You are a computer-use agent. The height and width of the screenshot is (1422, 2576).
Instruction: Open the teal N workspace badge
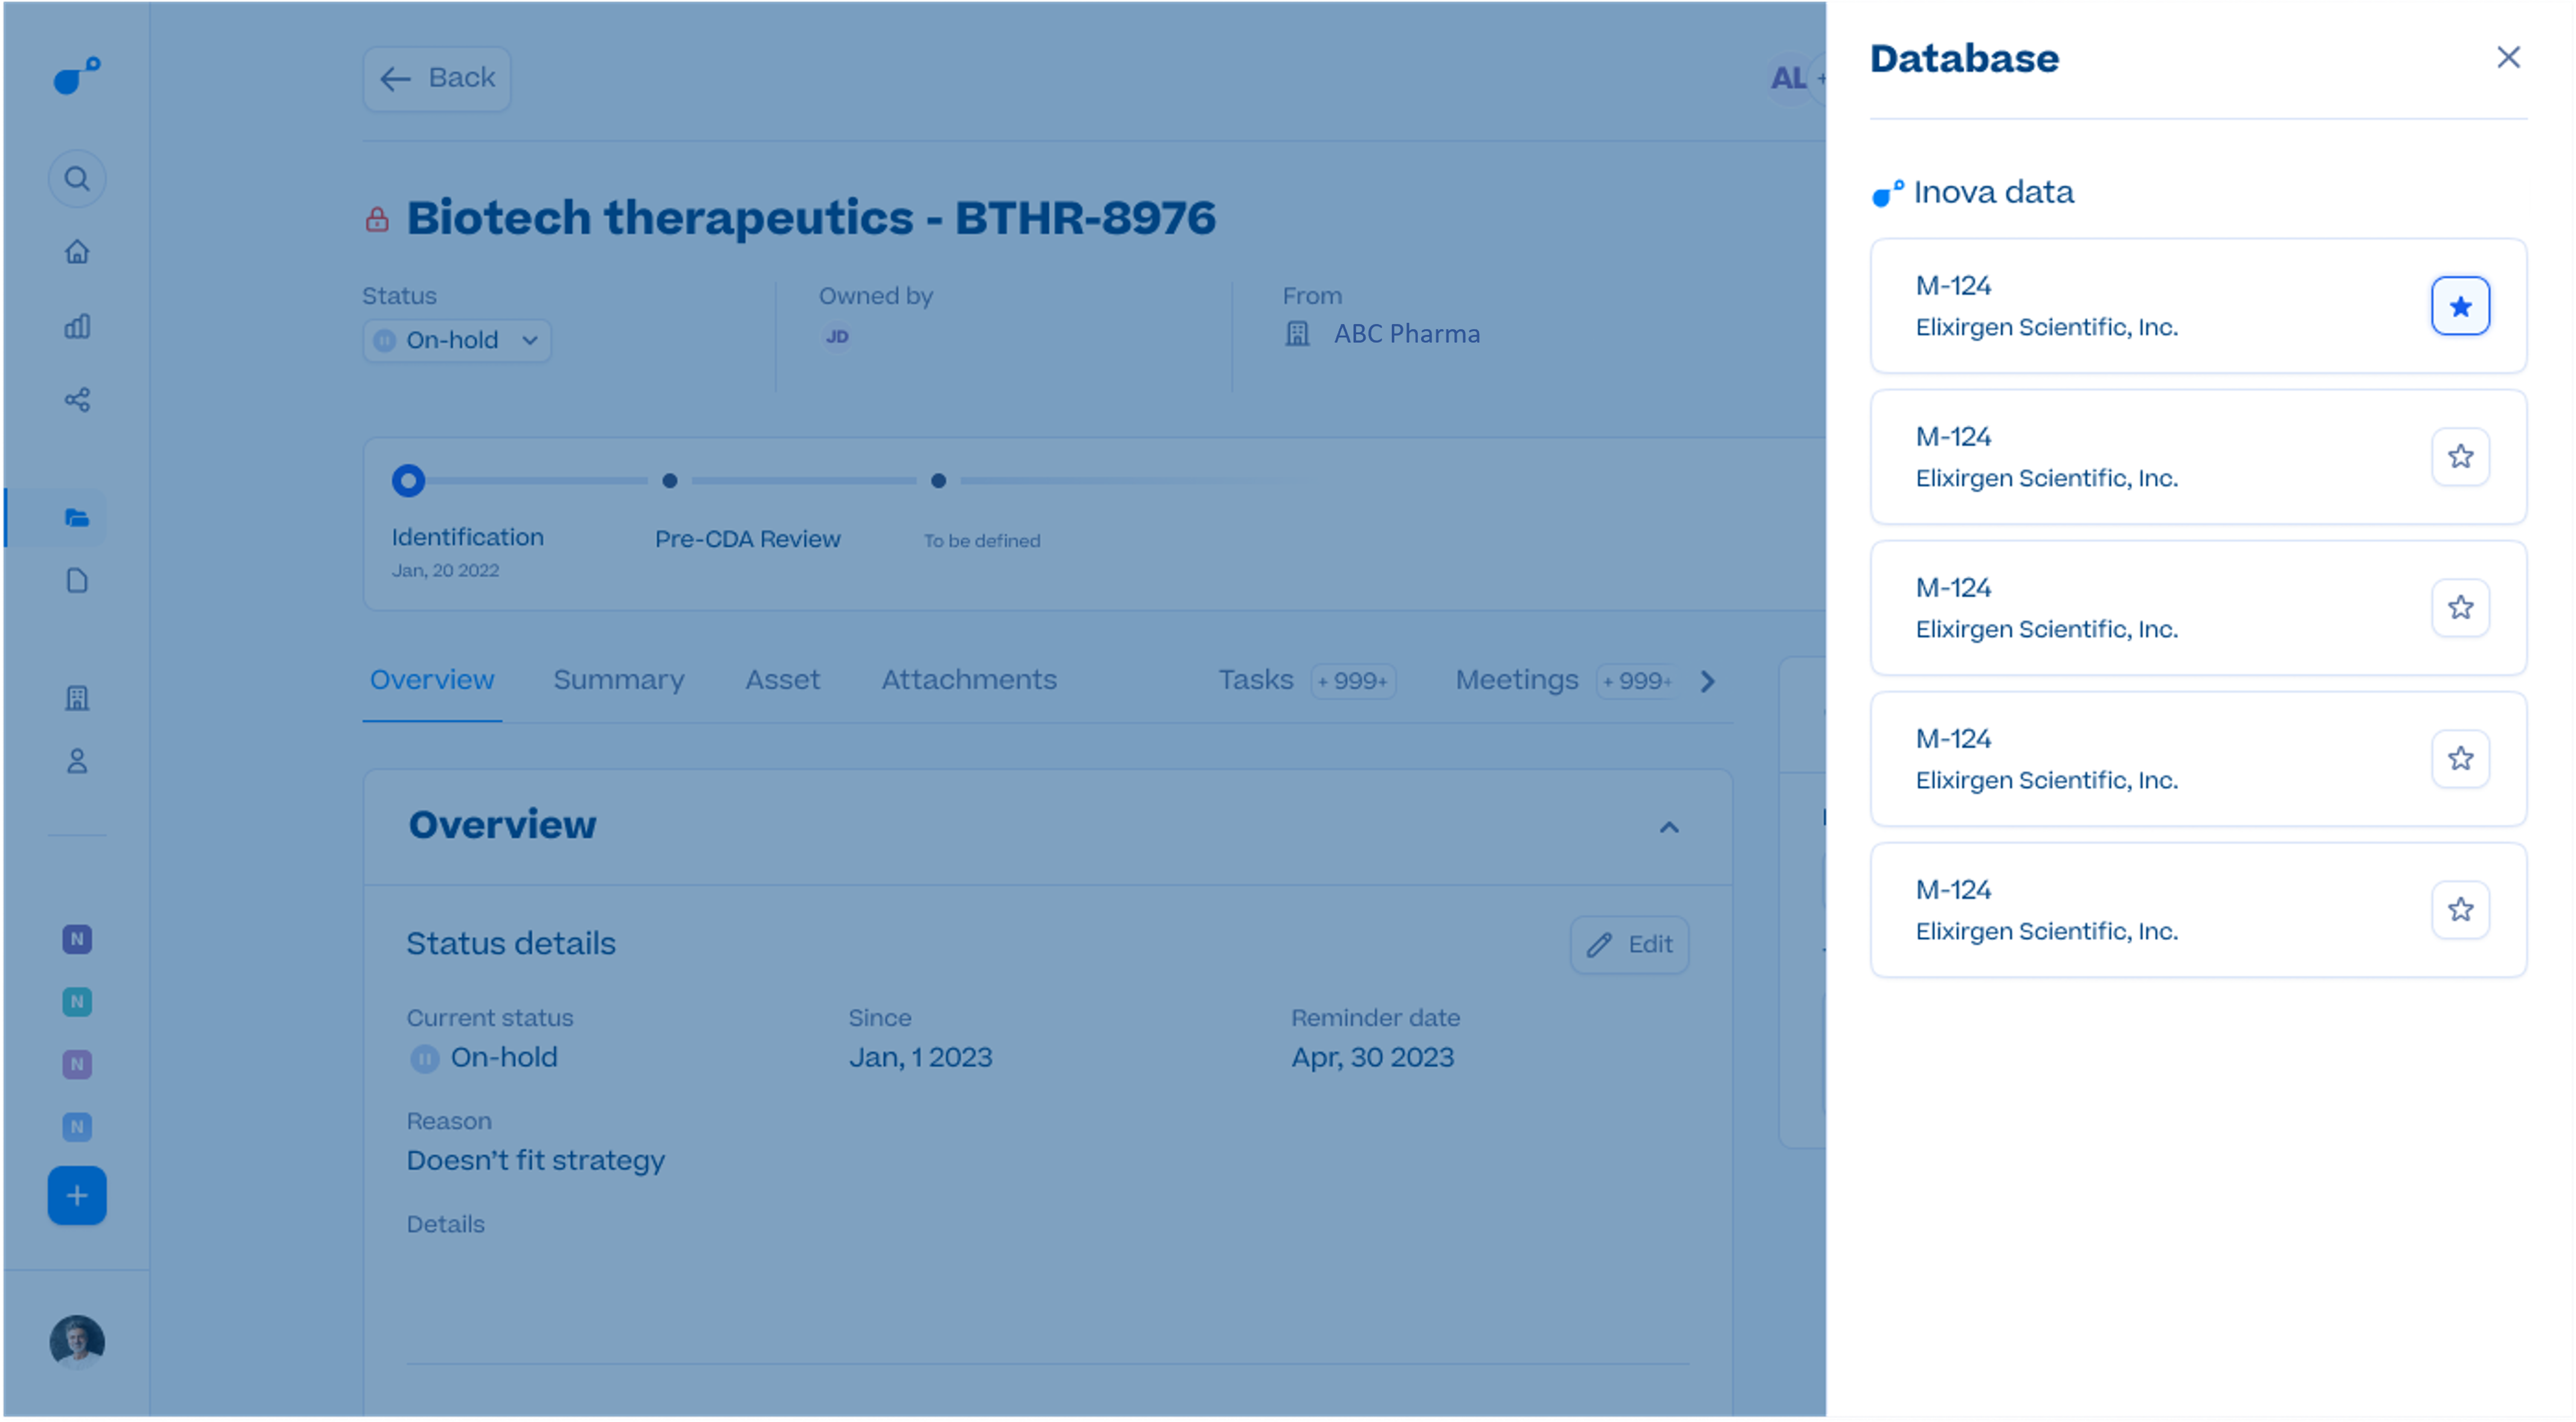77,1002
